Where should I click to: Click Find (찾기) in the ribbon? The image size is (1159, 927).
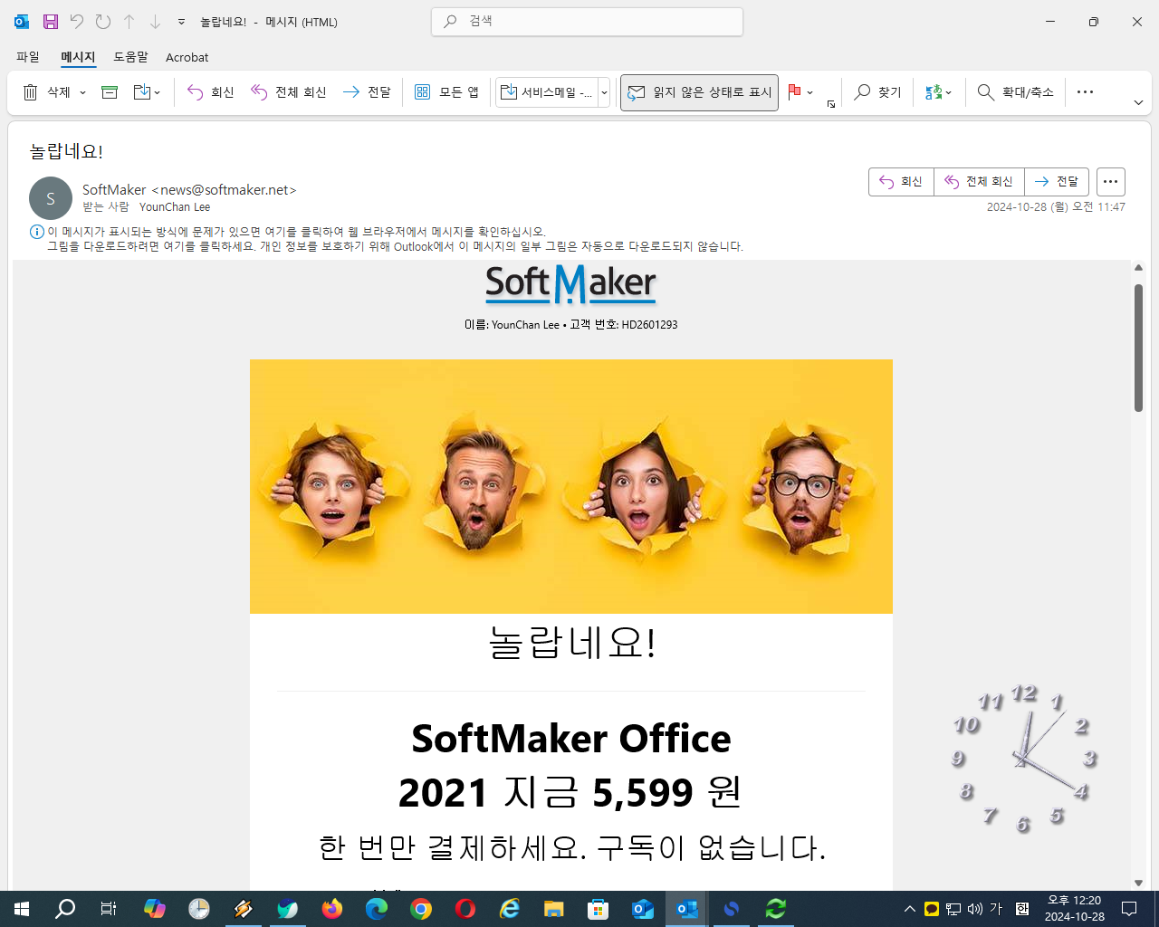coord(877,92)
